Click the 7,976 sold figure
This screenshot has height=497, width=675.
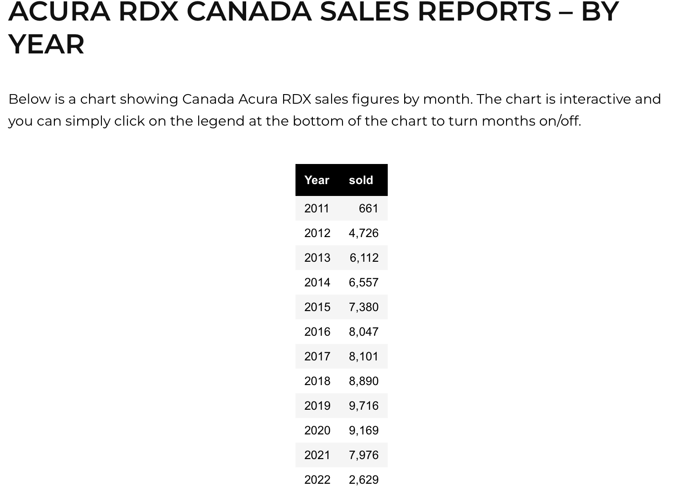coord(364,455)
